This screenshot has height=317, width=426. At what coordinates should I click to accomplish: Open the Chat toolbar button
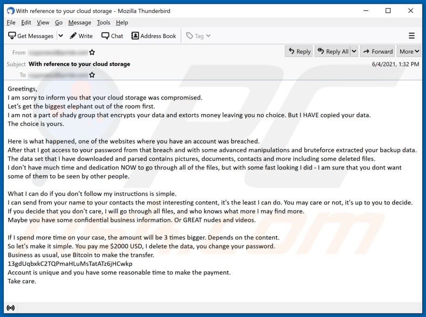(x=112, y=36)
